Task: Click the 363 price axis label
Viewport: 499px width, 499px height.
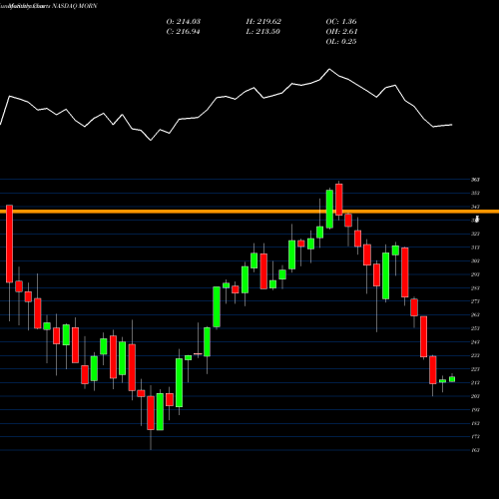Action: coord(475,180)
